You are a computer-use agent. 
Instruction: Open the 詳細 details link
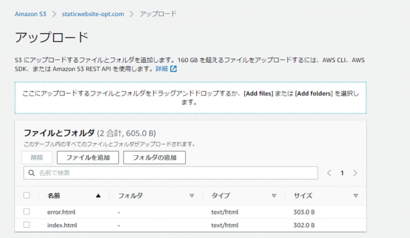[x=162, y=69]
